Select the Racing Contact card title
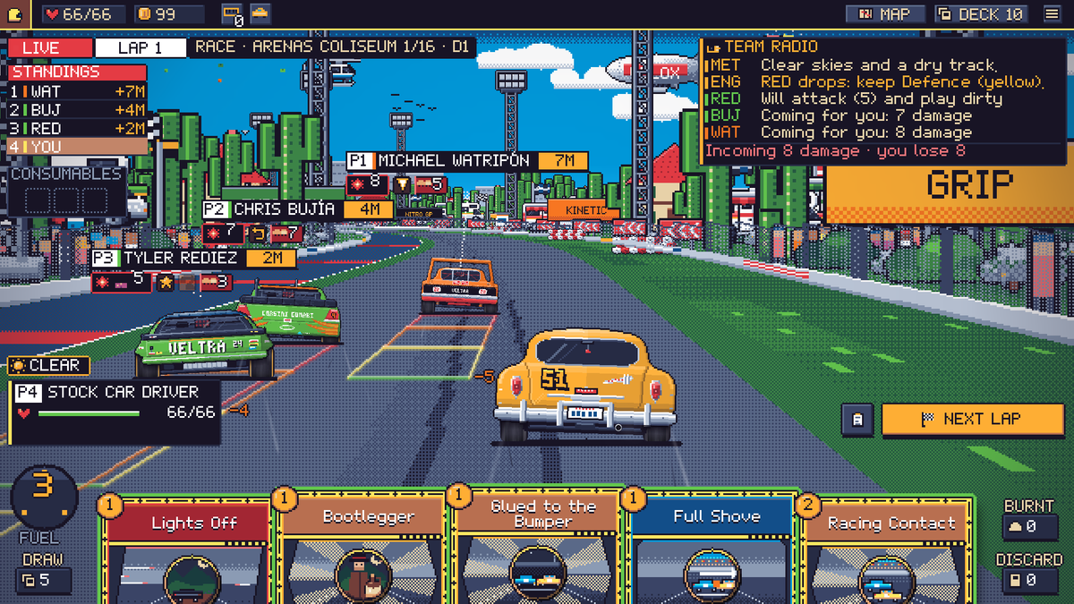This screenshot has height=604, width=1074. coord(891,523)
